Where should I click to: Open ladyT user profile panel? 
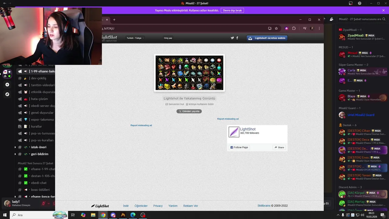click(x=20, y=203)
